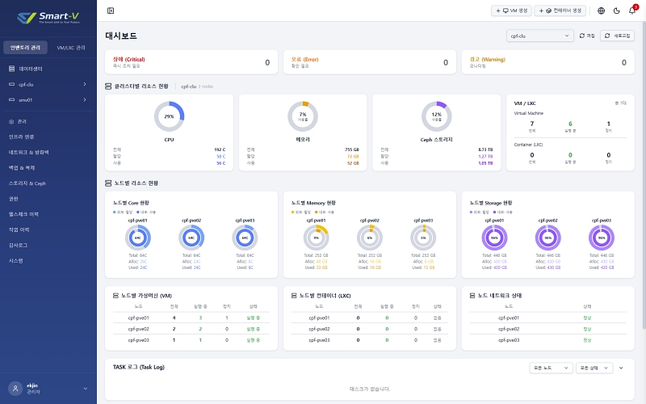Expand the cpf-clu tree item chevron
This screenshot has width=646, height=404.
(x=85, y=85)
